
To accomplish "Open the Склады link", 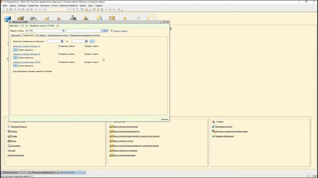I will pyautogui.click(x=14, y=136).
